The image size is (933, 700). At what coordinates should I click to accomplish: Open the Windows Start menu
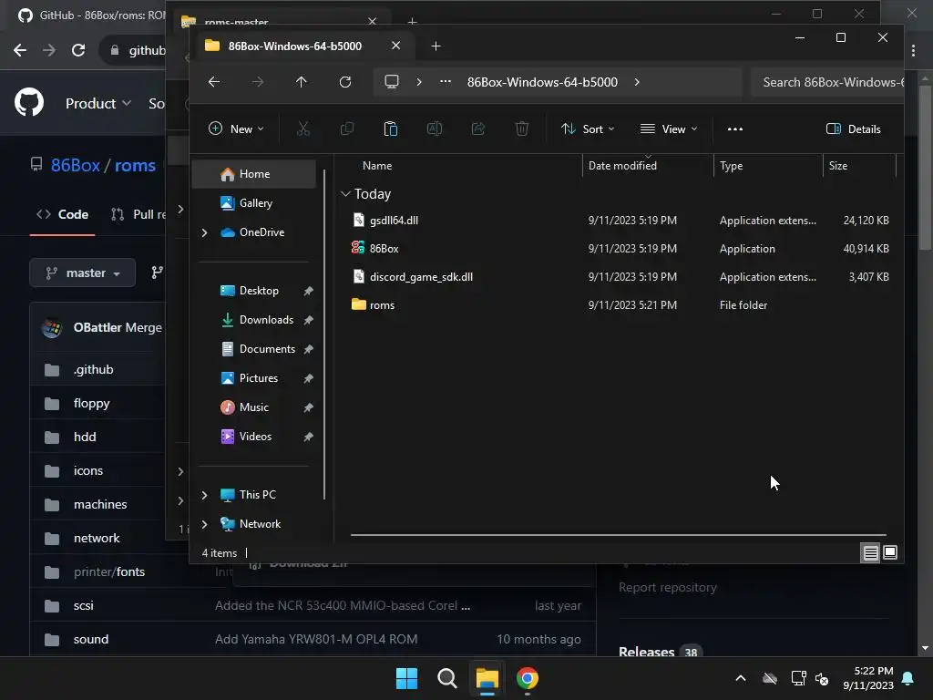(407, 678)
